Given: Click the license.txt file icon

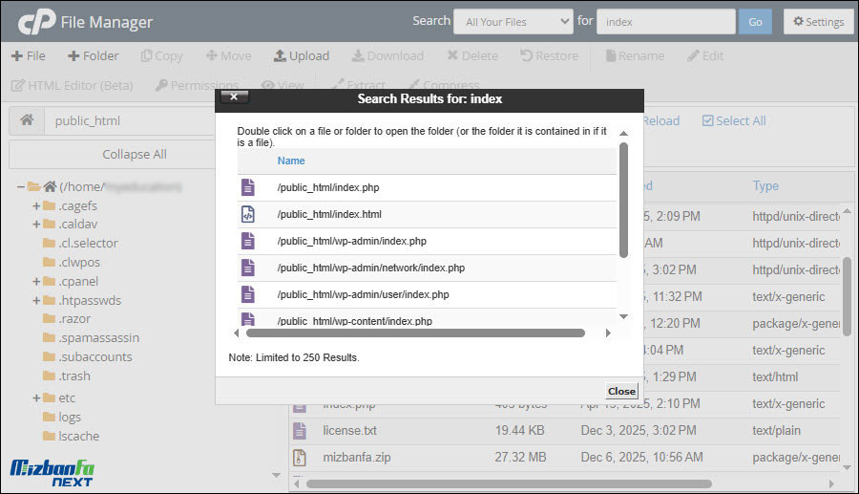Looking at the screenshot, I should point(300,431).
